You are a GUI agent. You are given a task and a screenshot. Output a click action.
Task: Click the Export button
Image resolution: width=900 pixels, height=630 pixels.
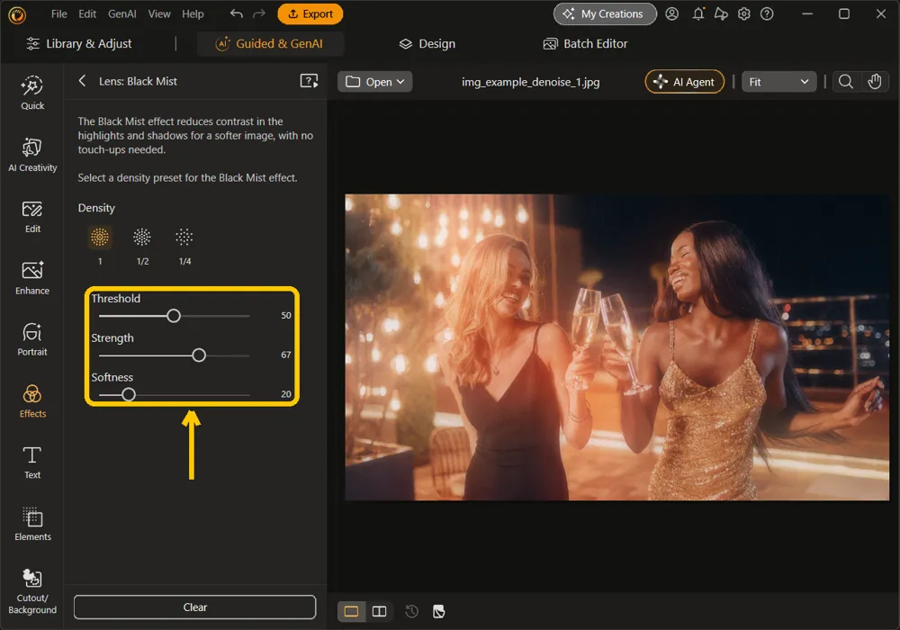tap(310, 13)
